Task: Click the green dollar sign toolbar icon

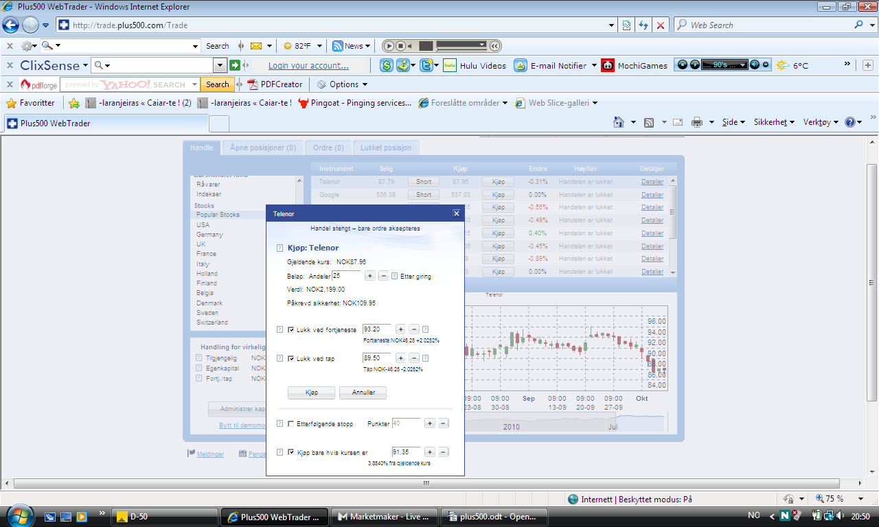Action: point(386,65)
